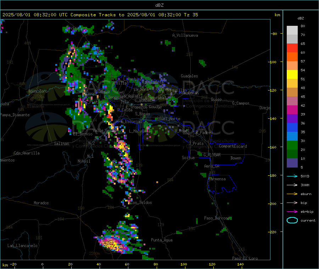Click the 5 dBZ purple swatch

tap(292, 163)
